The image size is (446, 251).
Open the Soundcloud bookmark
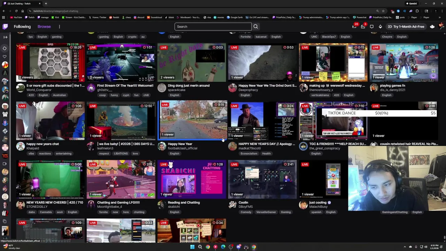pyautogui.click(x=154, y=17)
